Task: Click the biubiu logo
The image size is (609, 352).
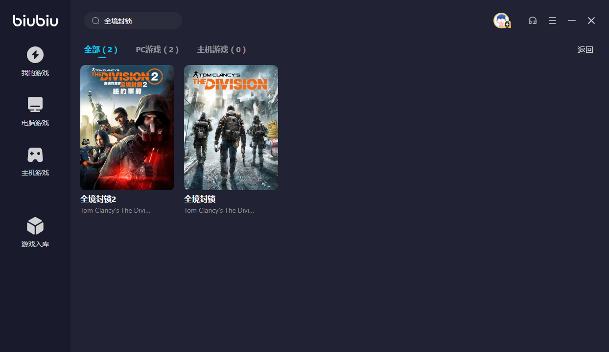Action: pyautogui.click(x=35, y=21)
